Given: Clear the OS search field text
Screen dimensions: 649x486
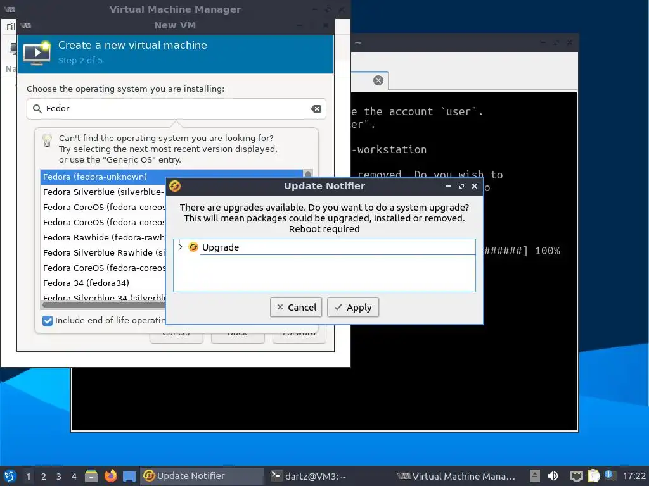Looking at the screenshot, I should (x=316, y=109).
